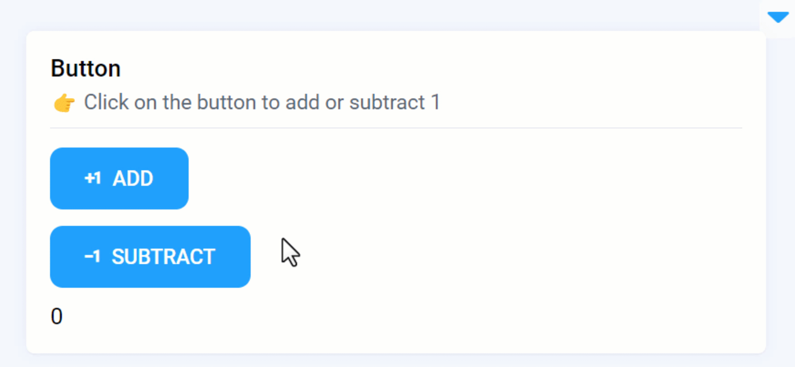
Task: Click the trailing "1" in the instruction
Action: [x=435, y=102]
